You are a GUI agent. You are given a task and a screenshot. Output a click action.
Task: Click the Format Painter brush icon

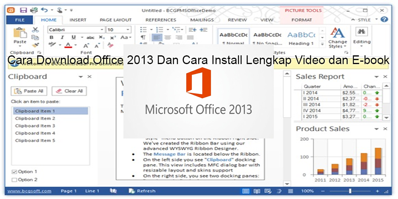[x=35, y=45]
